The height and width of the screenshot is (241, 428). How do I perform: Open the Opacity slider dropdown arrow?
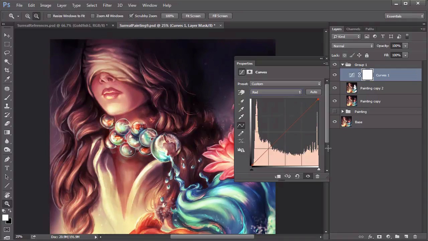click(405, 46)
